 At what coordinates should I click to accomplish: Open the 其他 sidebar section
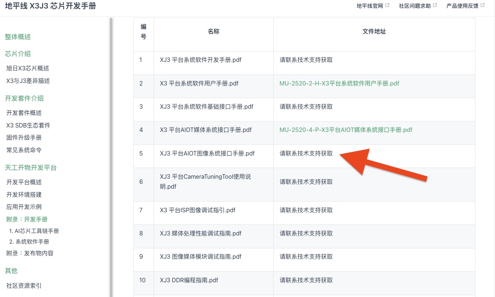pos(11,271)
